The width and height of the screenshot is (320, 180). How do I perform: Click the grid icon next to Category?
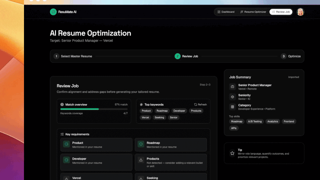[232, 107]
